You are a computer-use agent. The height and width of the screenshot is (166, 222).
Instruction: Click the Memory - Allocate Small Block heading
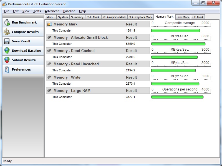80,37
